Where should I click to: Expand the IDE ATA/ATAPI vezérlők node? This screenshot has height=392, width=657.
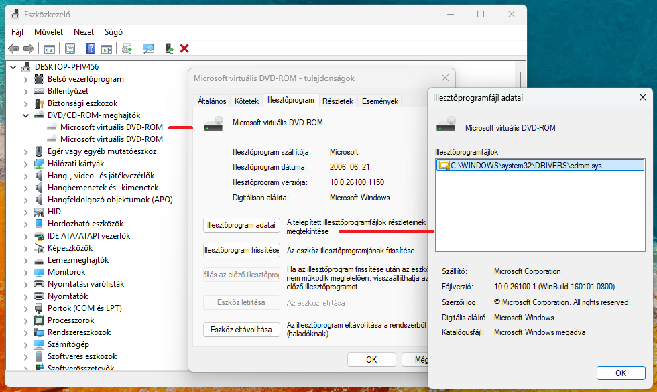(x=25, y=236)
